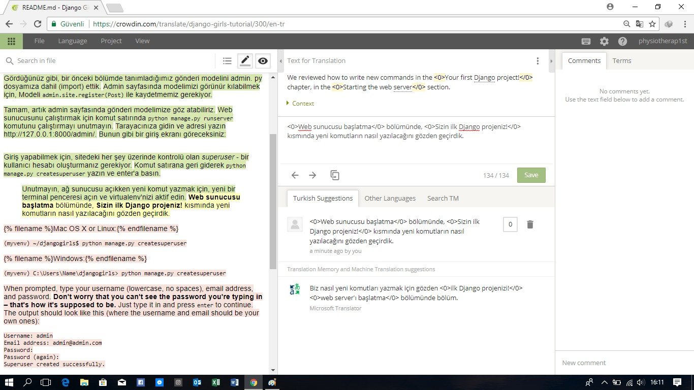This screenshot has width=694, height=390.
Task: Open File Explorer from the taskbar
Action: pos(84,382)
